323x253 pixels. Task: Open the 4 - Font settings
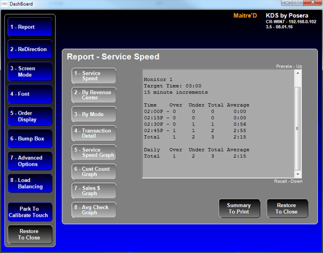tap(30, 94)
